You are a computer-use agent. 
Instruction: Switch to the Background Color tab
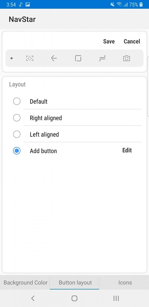pos(26,283)
